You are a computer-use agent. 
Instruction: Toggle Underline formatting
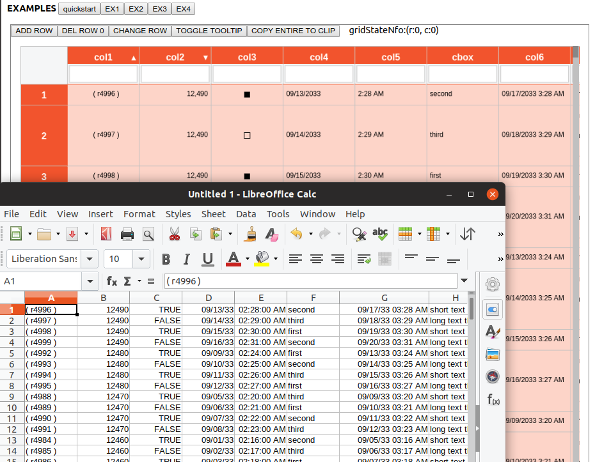pyautogui.click(x=207, y=259)
